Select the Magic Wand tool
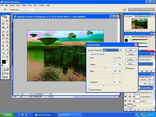The height and width of the screenshot is (117, 156). click(7, 24)
